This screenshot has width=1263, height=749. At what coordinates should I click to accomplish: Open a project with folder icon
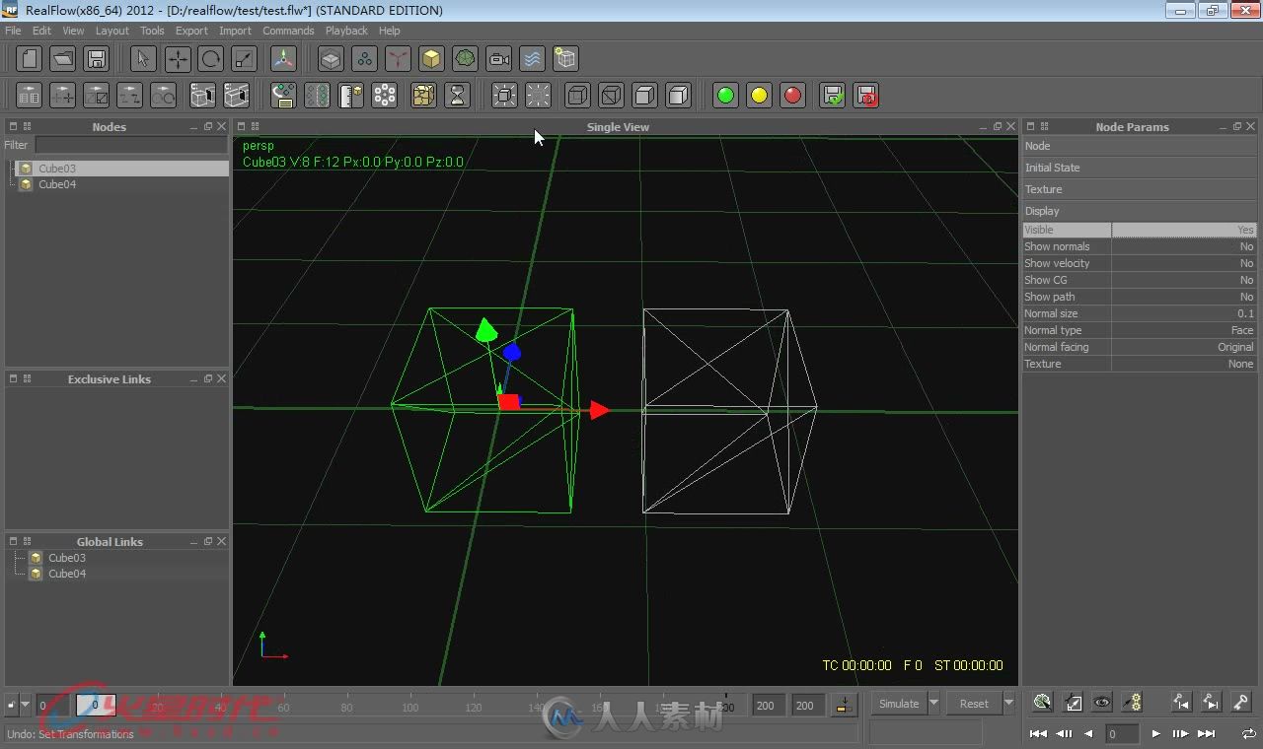(63, 59)
